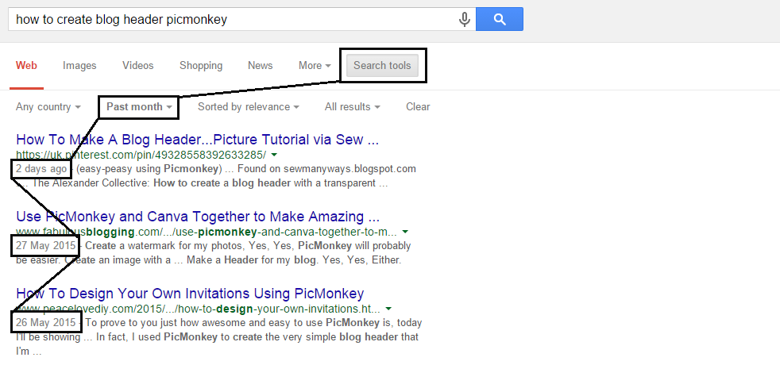Open the More search categories menu
780x365 pixels.
pyautogui.click(x=315, y=66)
